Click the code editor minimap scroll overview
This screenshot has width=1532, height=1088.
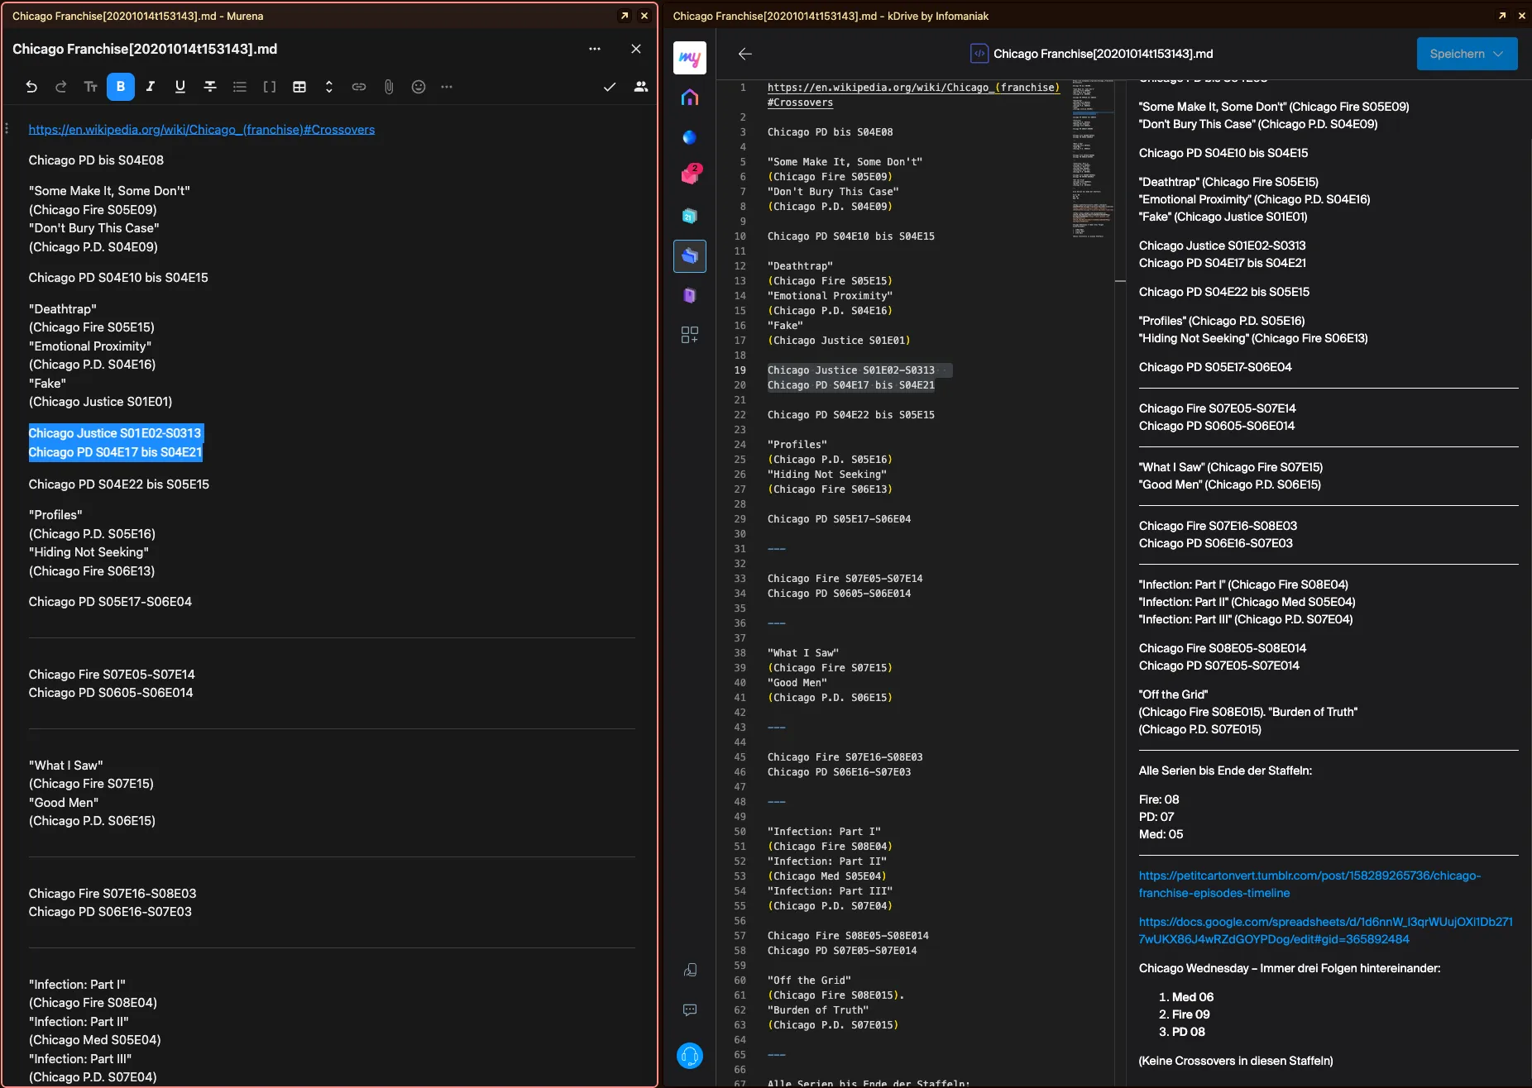(1090, 157)
